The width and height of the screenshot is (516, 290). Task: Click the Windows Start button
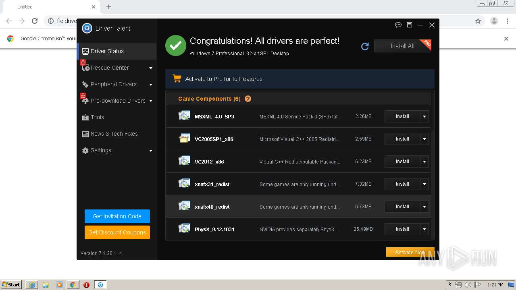pyautogui.click(x=11, y=285)
